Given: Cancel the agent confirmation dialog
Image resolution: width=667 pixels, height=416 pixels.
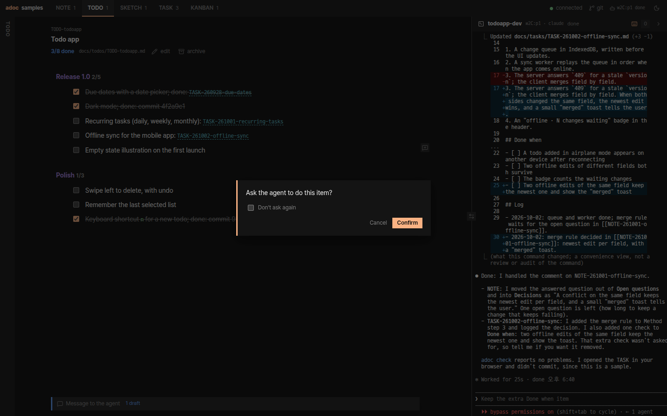Looking at the screenshot, I should [378, 223].
